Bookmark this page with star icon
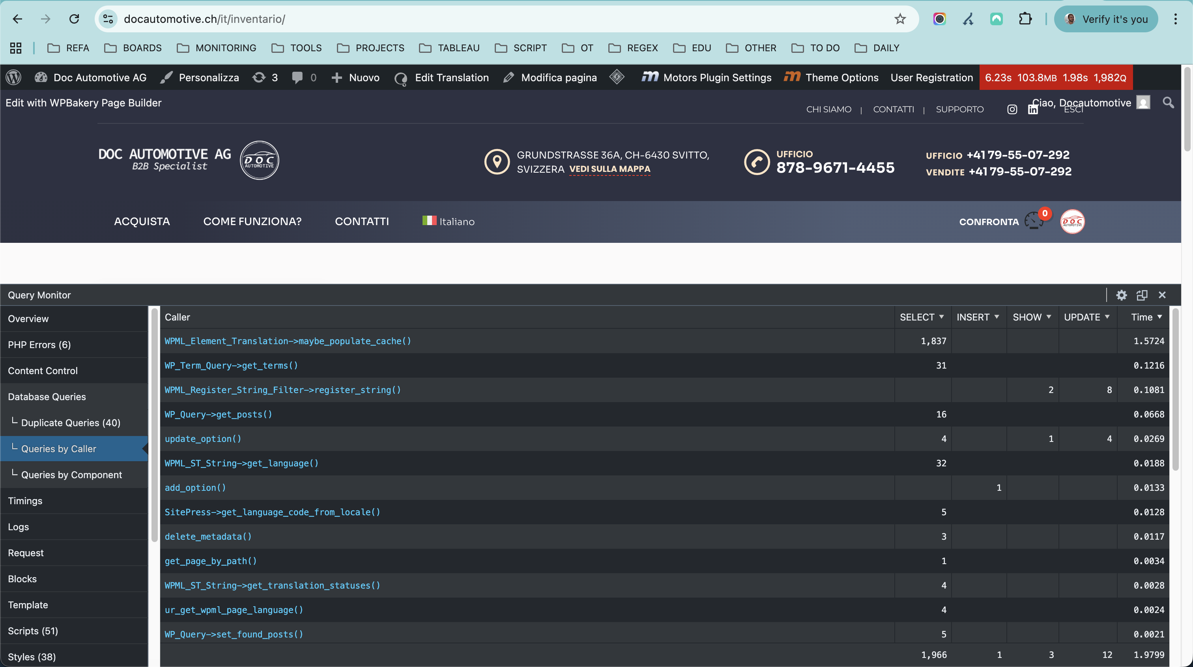 coord(900,19)
